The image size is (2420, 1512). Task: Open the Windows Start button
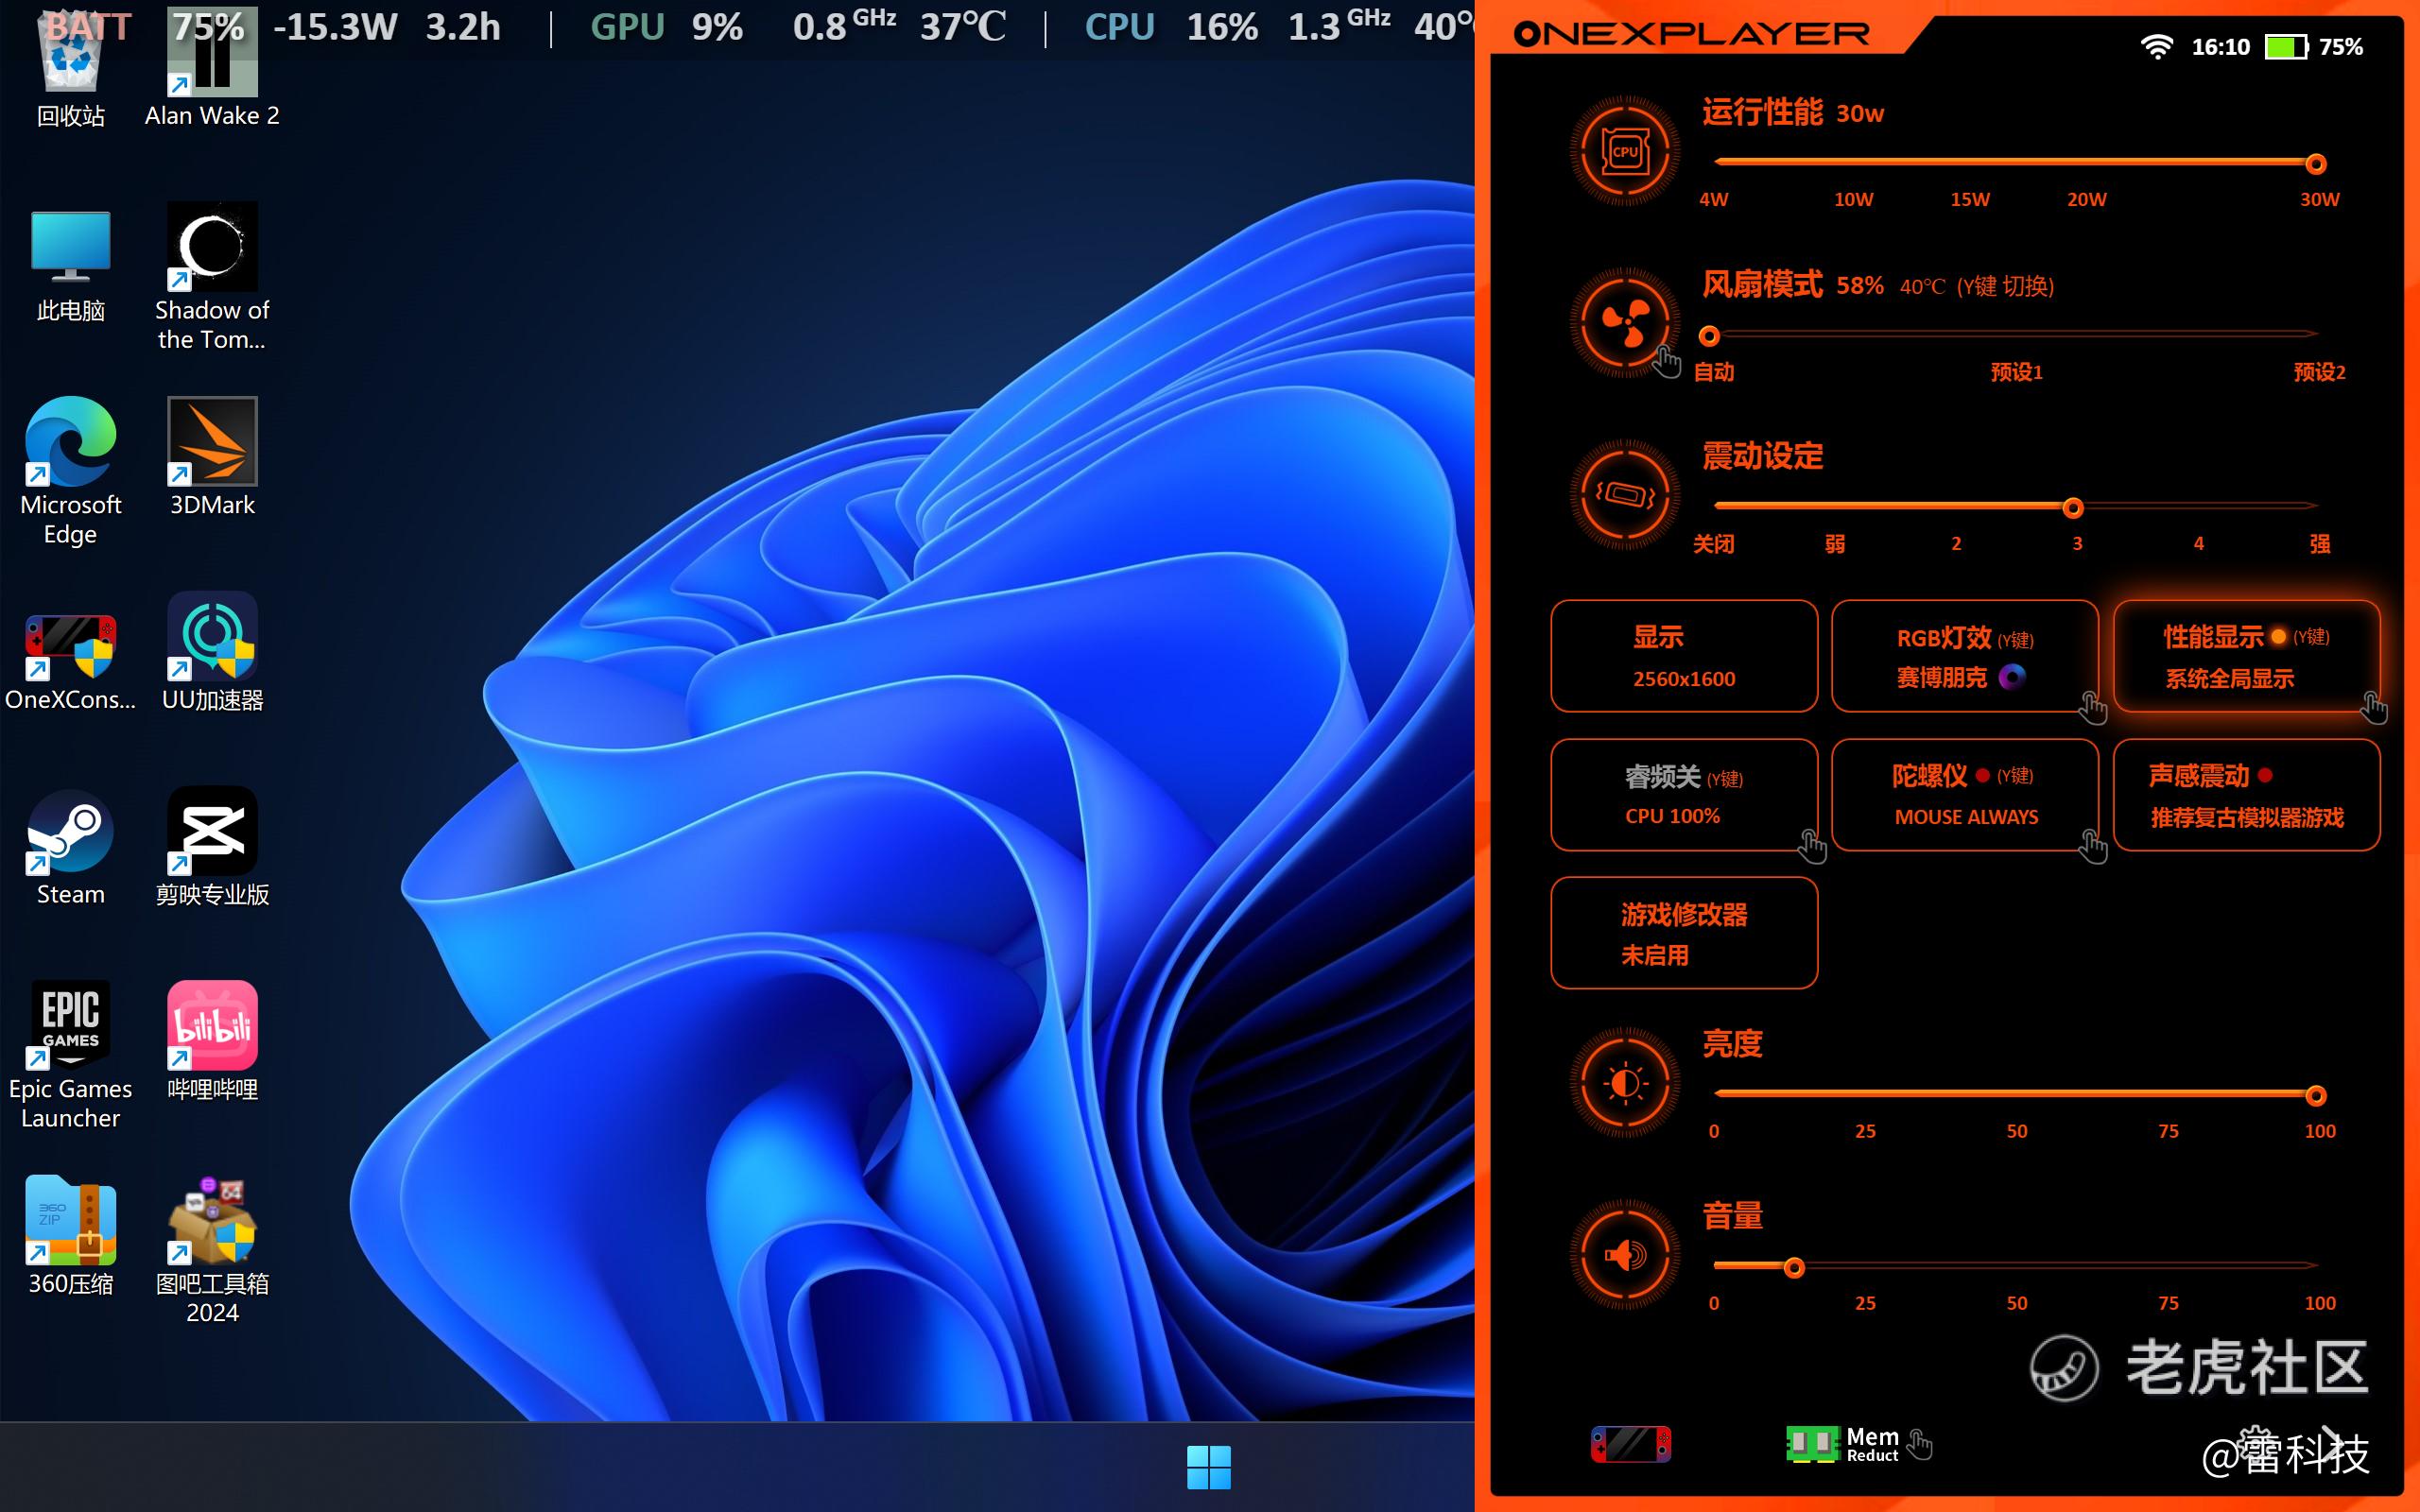(1209, 1467)
